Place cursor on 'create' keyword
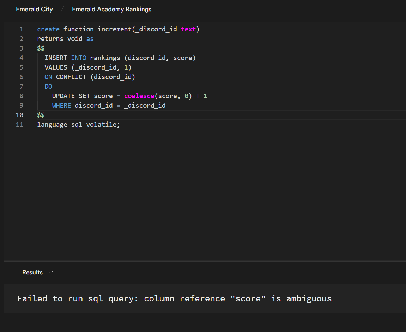 coord(48,29)
